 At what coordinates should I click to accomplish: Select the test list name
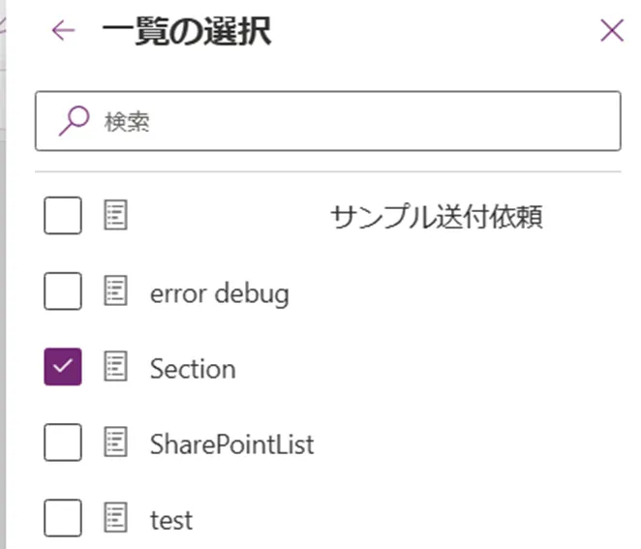171,521
